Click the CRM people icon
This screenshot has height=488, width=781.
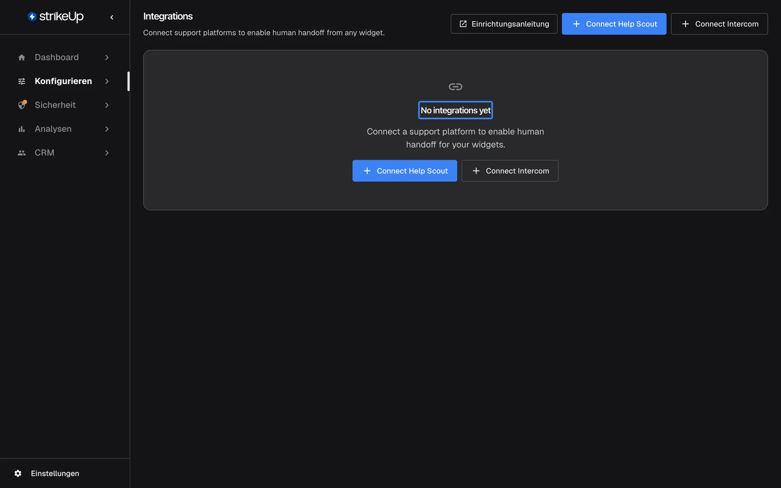22,153
